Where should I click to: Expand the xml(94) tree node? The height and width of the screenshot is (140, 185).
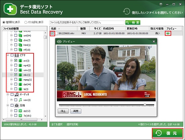pyautogui.click(x=11, y=35)
